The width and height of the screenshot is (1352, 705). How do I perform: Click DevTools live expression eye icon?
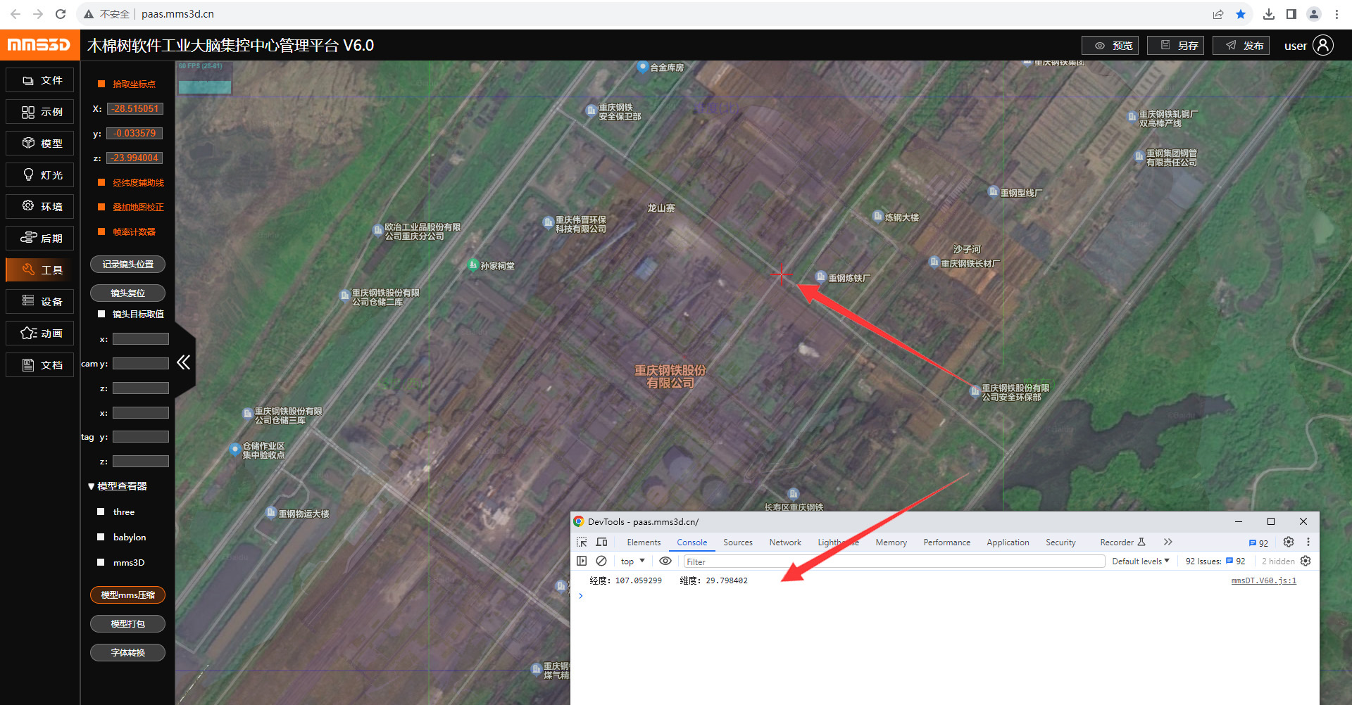(665, 561)
